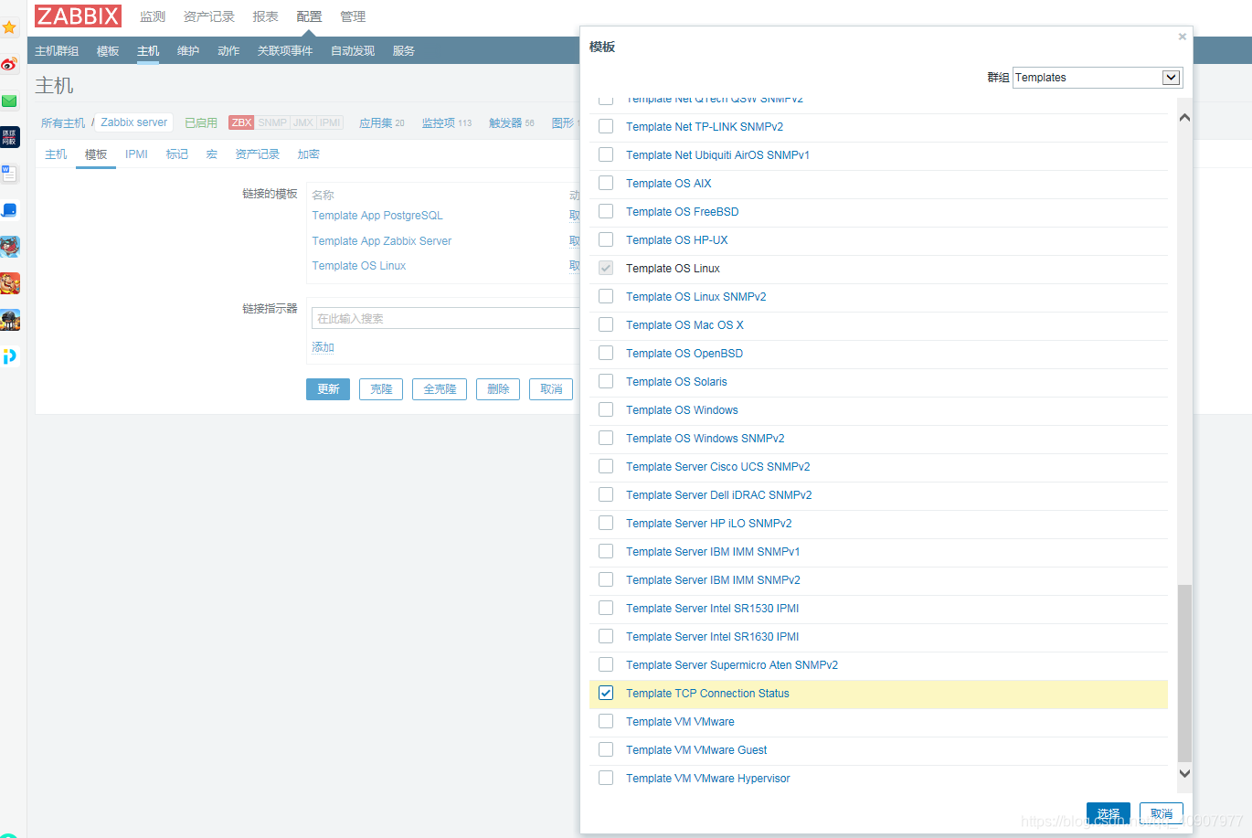Open the 所有主机 breadcrumb link
The image size is (1252, 838).
tap(63, 122)
